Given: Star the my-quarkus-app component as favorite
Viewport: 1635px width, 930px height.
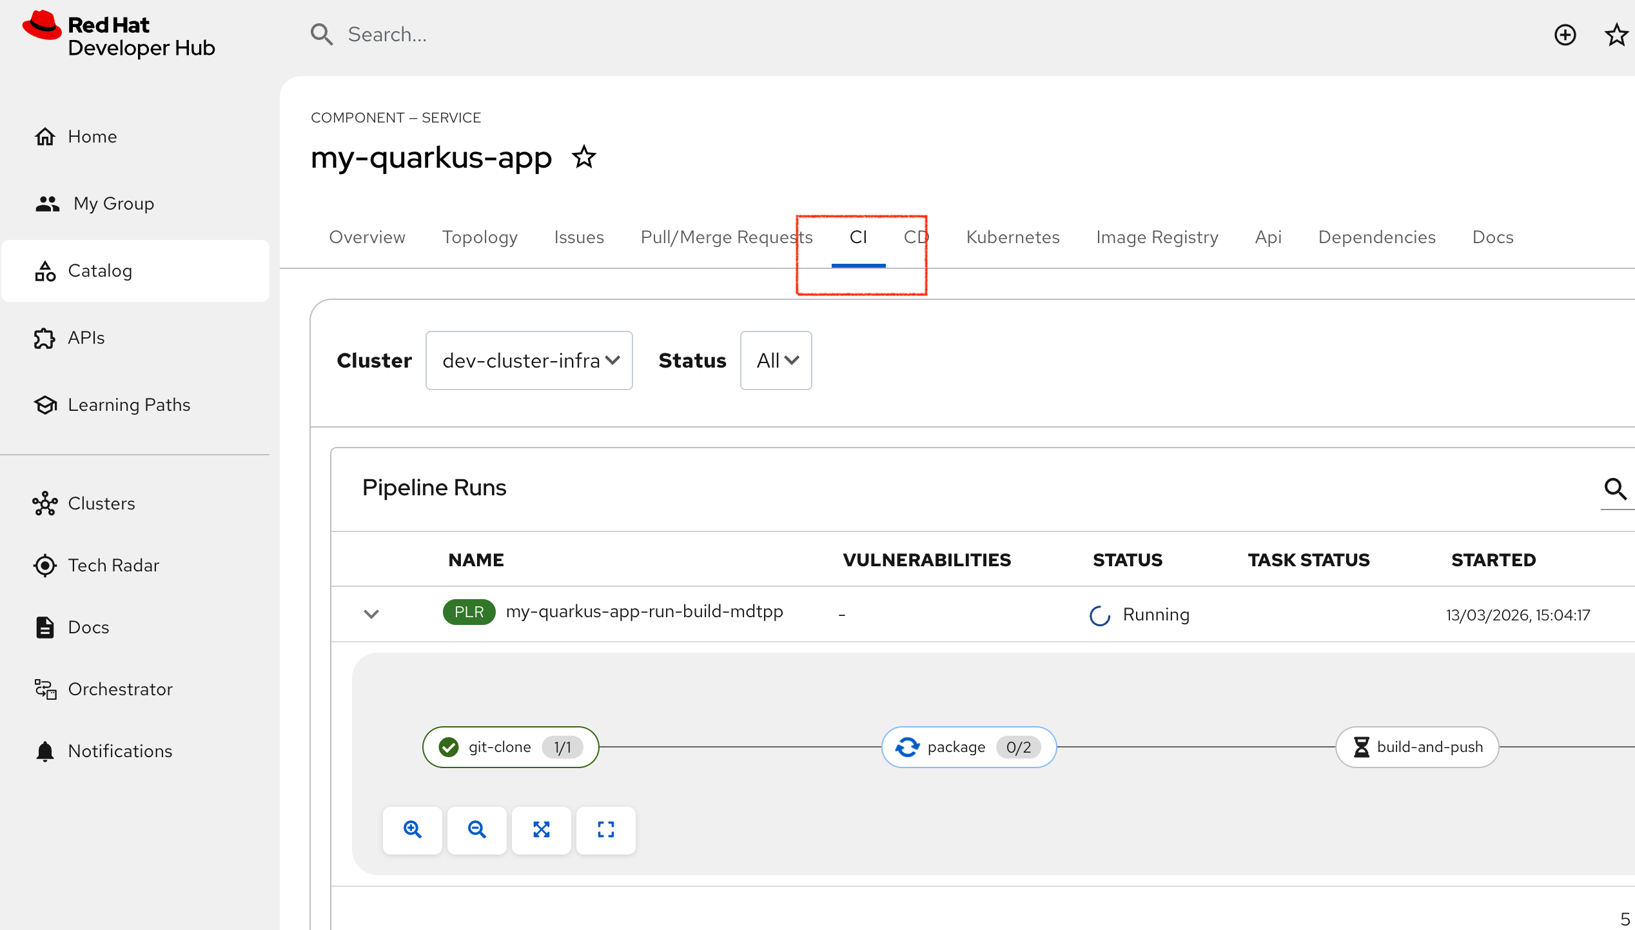Looking at the screenshot, I should [x=584, y=157].
